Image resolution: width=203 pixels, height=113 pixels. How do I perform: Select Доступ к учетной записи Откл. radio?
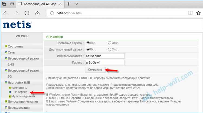point(110,49)
